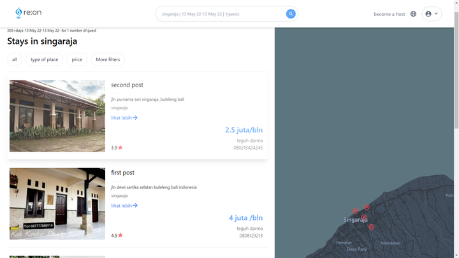The width and height of the screenshot is (459, 258).
Task: Click the address jln dewi sartika selatan
Action: click(x=154, y=187)
